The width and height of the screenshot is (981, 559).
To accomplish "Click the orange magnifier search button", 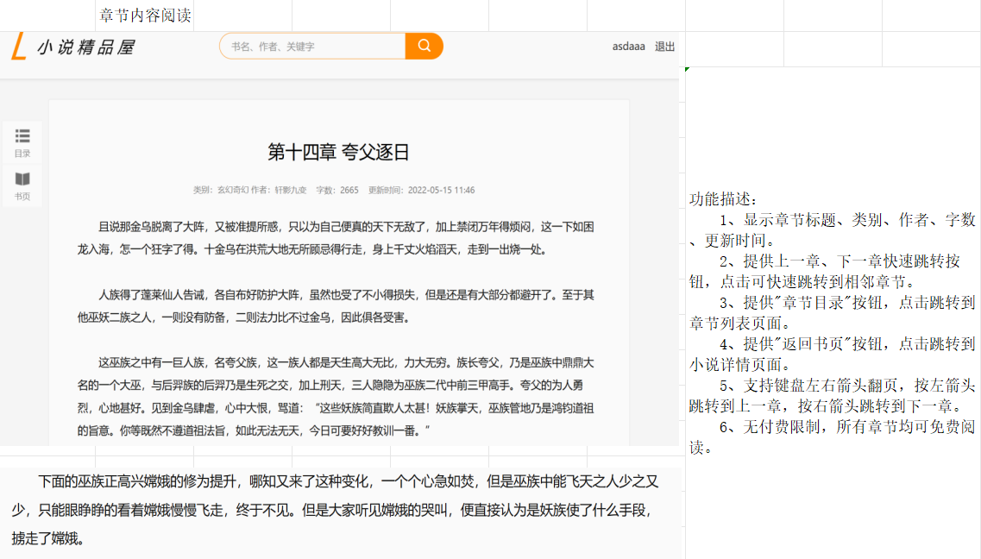I will (424, 47).
